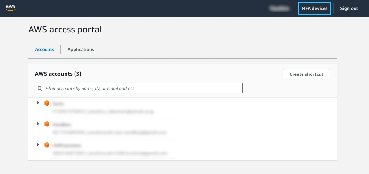Expand the first AWS account row
Screen dimensions: 369x174
coord(38,103)
